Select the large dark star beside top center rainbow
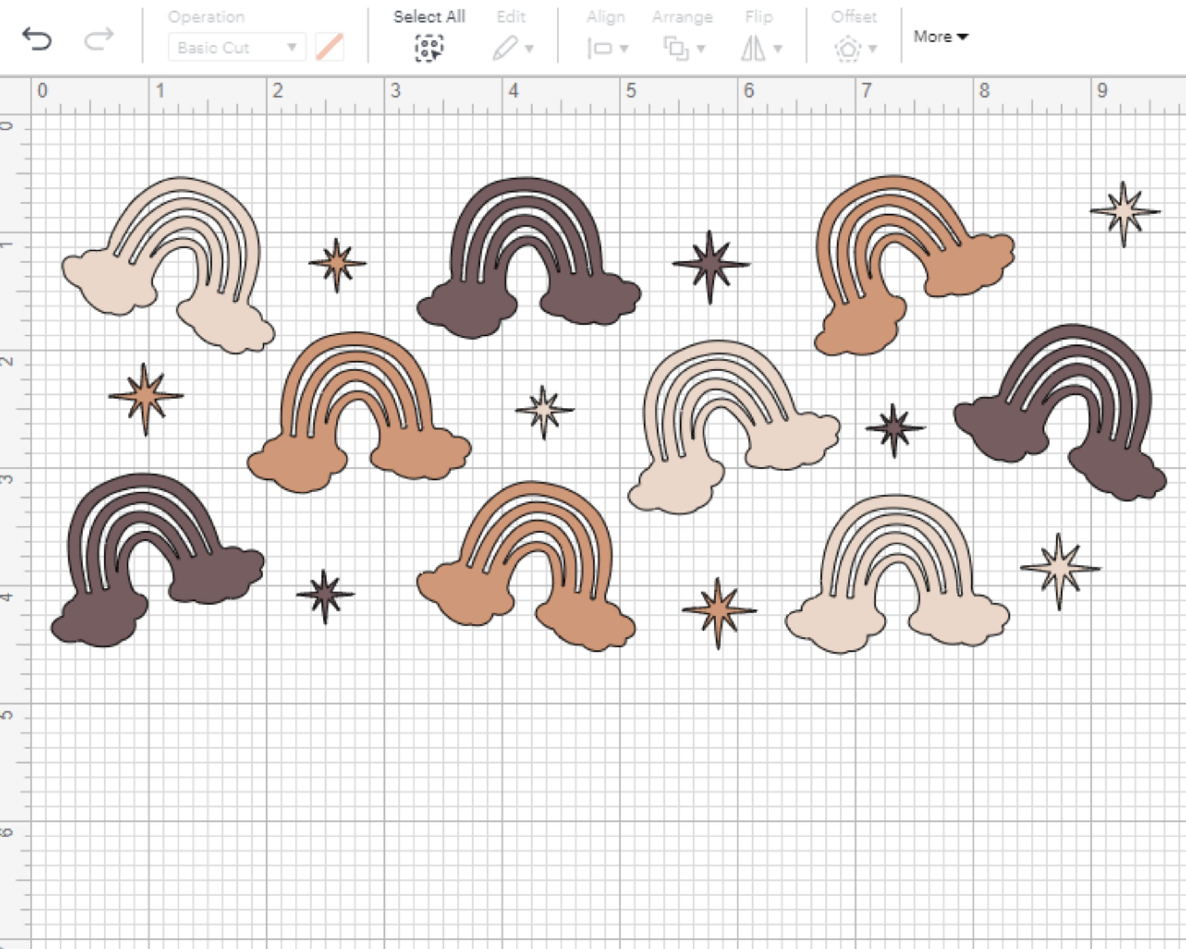1186x949 pixels. click(x=710, y=267)
